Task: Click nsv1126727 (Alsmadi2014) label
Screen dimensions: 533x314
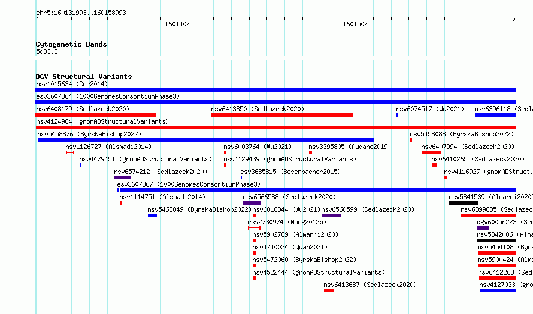Action: click(x=108, y=147)
